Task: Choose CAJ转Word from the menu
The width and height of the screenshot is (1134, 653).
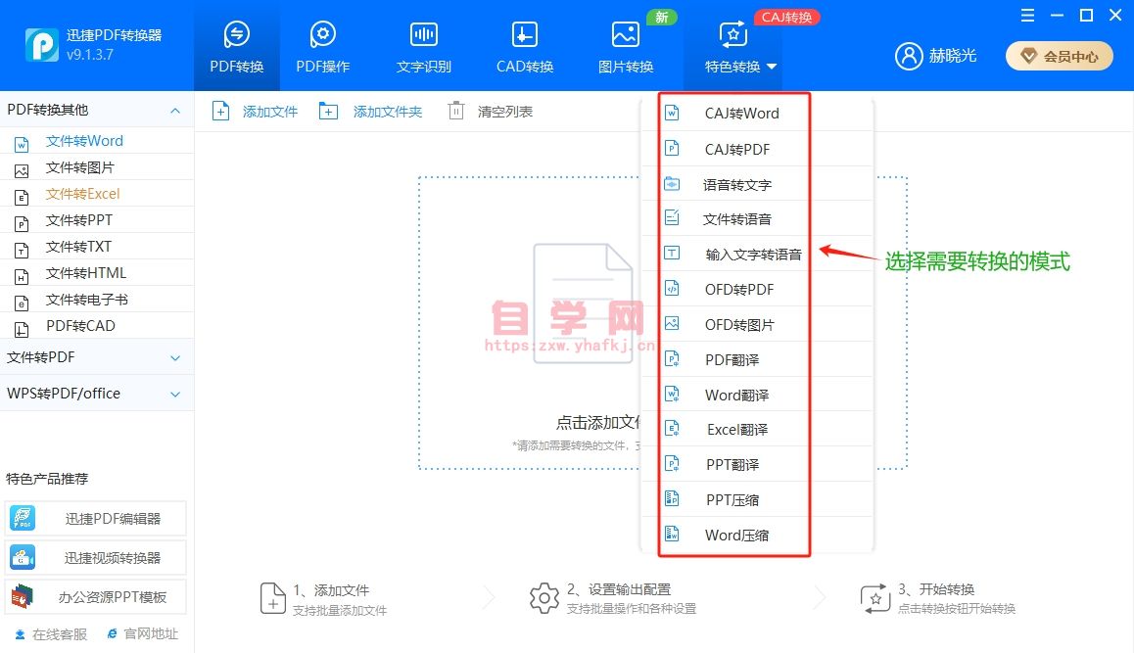Action: (x=741, y=114)
